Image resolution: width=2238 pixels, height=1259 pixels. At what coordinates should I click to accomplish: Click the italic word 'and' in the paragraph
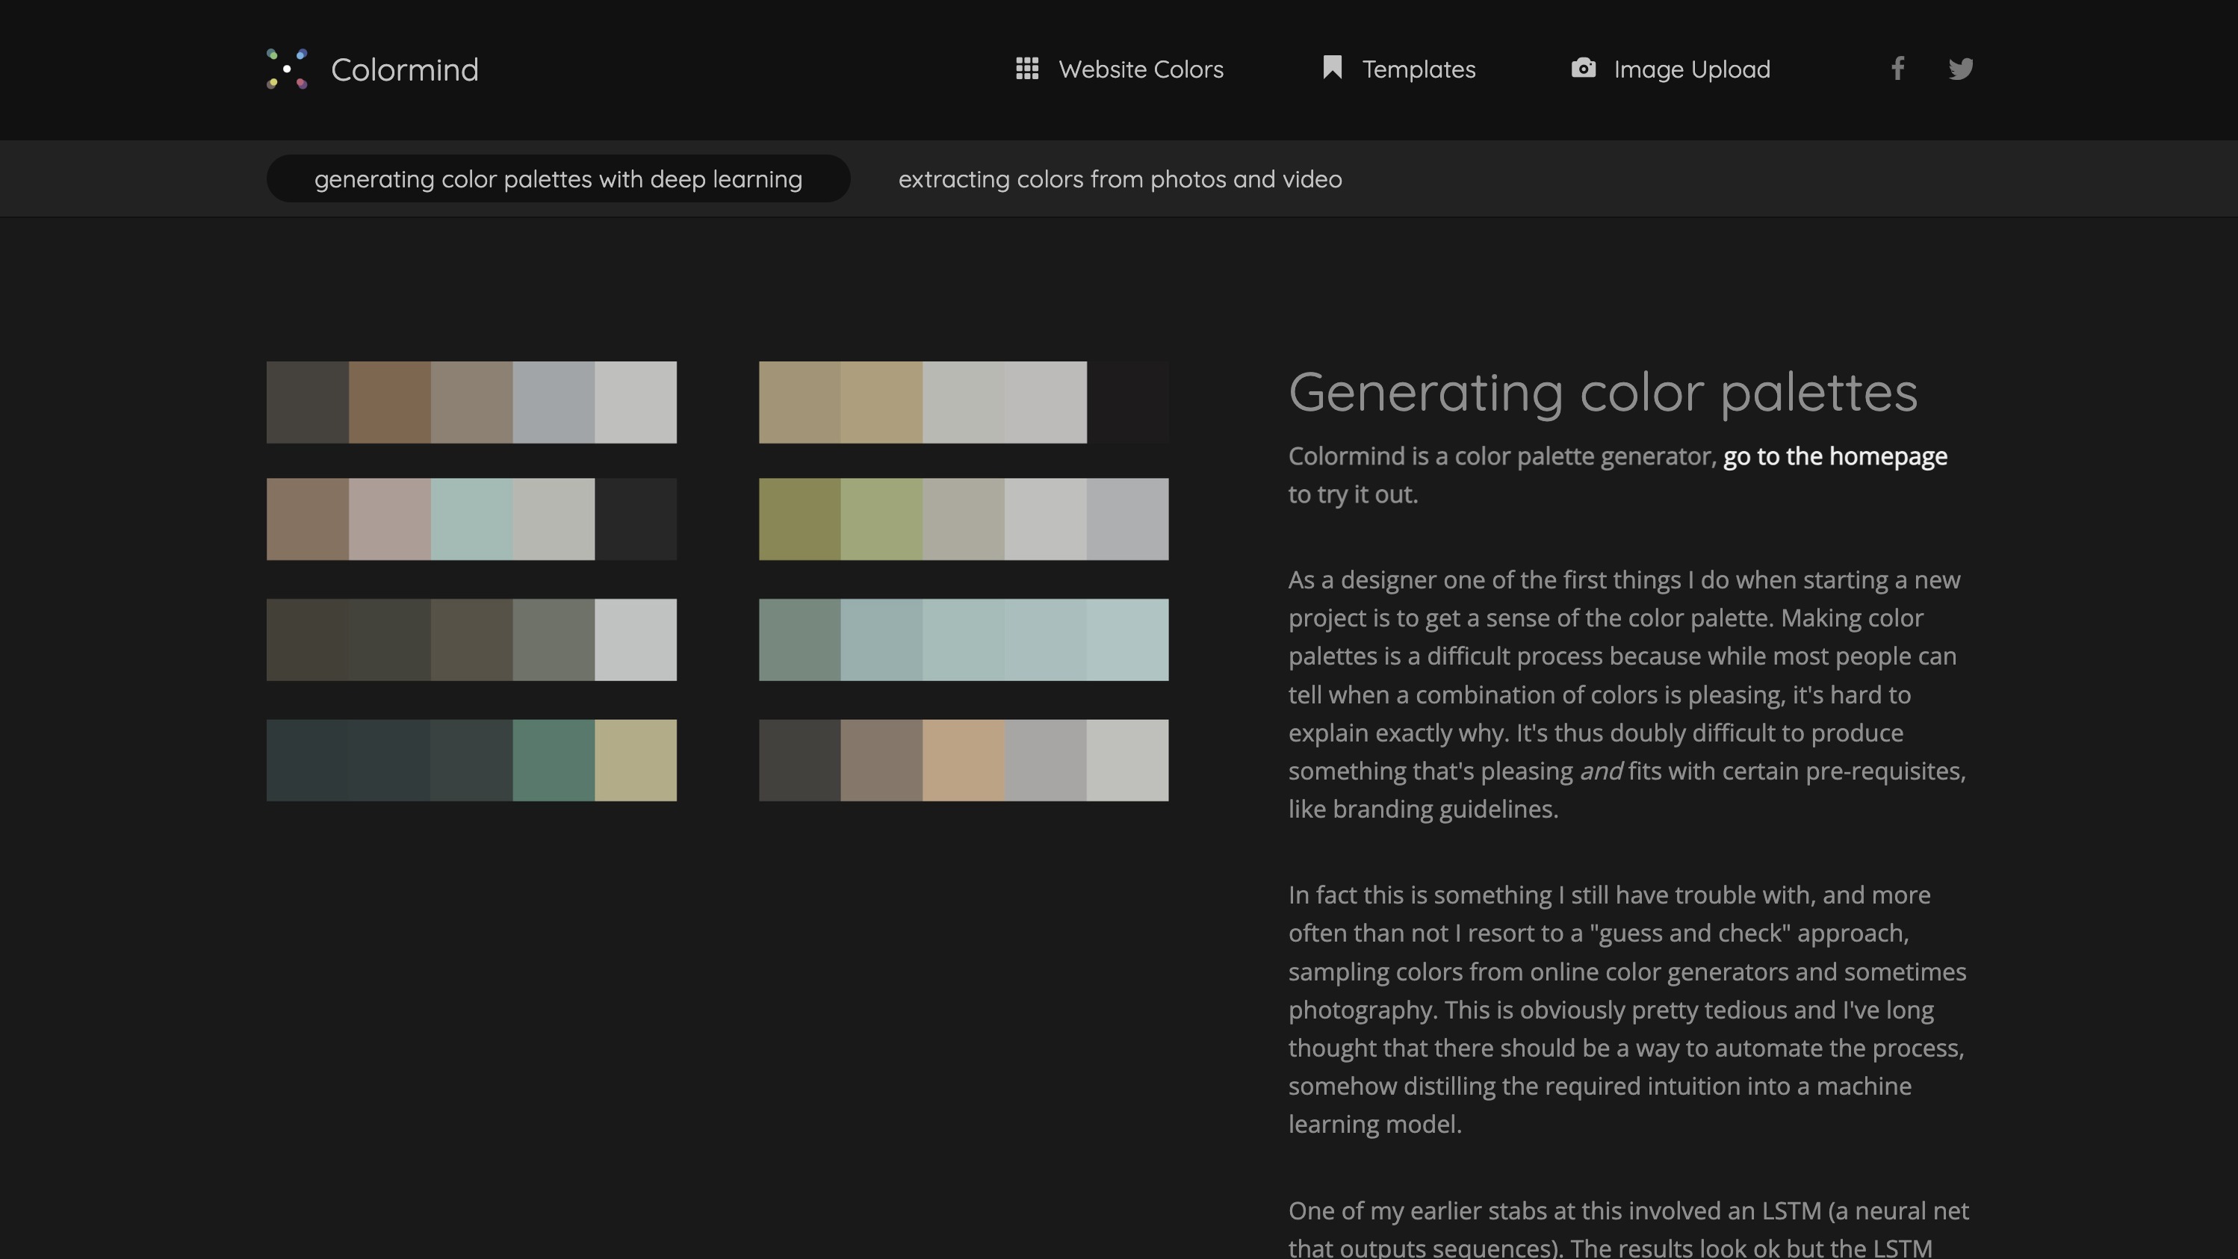click(x=1600, y=771)
